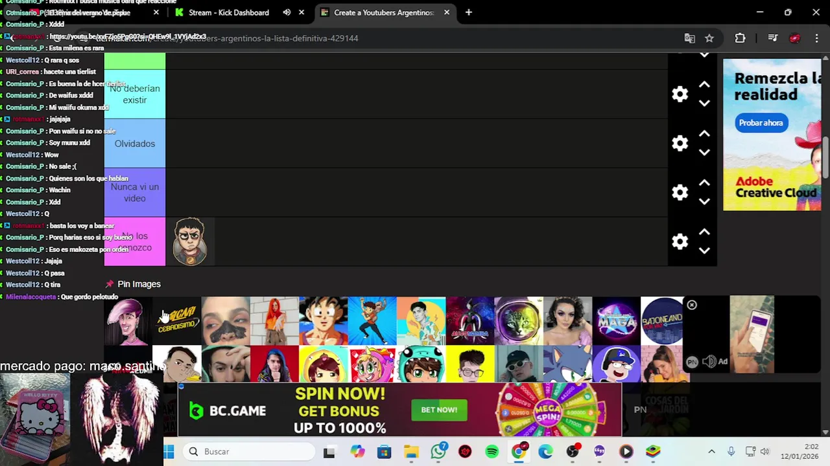Open OBS Studio from taskbar
The width and height of the screenshot is (830, 466).
click(573, 452)
